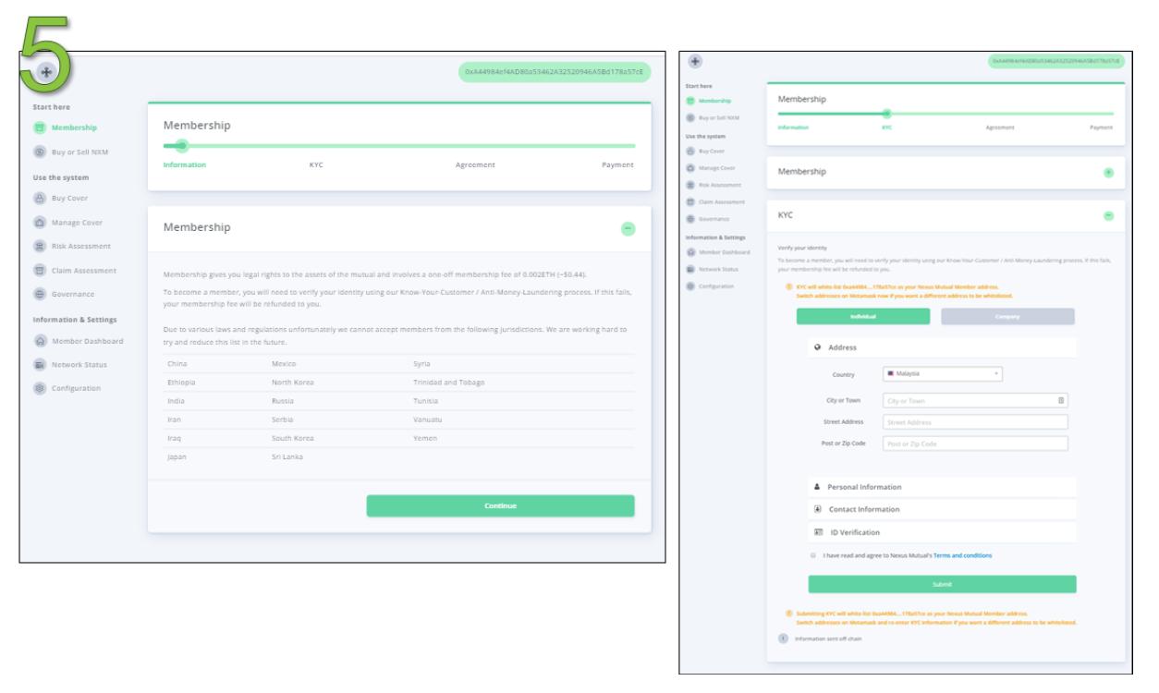1159x693 pixels.
Task: Click the Configuration gear icon in the larger left panel
Action: click(x=41, y=388)
